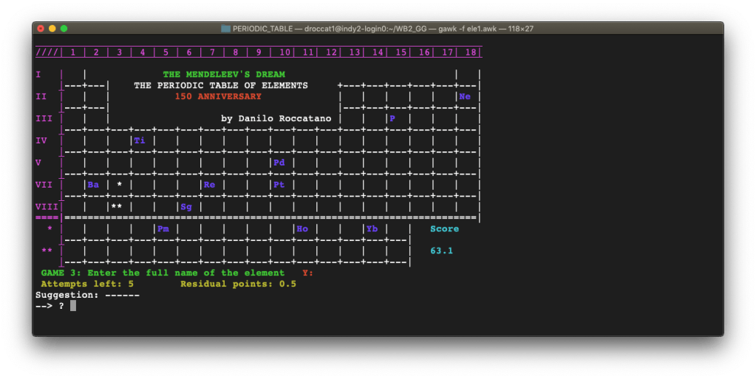Select the Yb element cell
Viewport: 756px width, 379px height.
[372, 229]
